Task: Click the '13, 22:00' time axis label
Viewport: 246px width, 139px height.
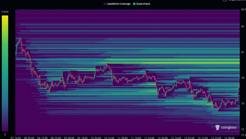Action: click(x=216, y=138)
